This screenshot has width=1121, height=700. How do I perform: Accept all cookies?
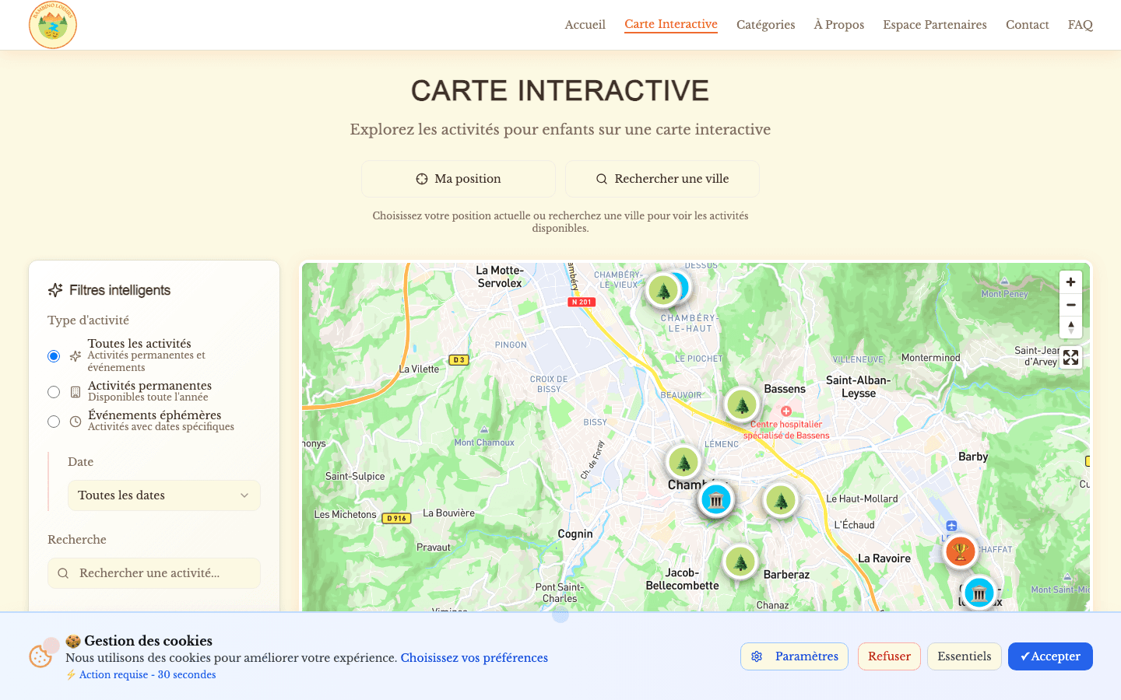(1050, 656)
